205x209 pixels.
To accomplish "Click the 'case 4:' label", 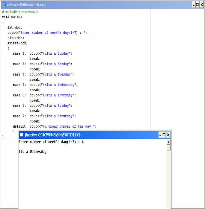I will [19, 85].
